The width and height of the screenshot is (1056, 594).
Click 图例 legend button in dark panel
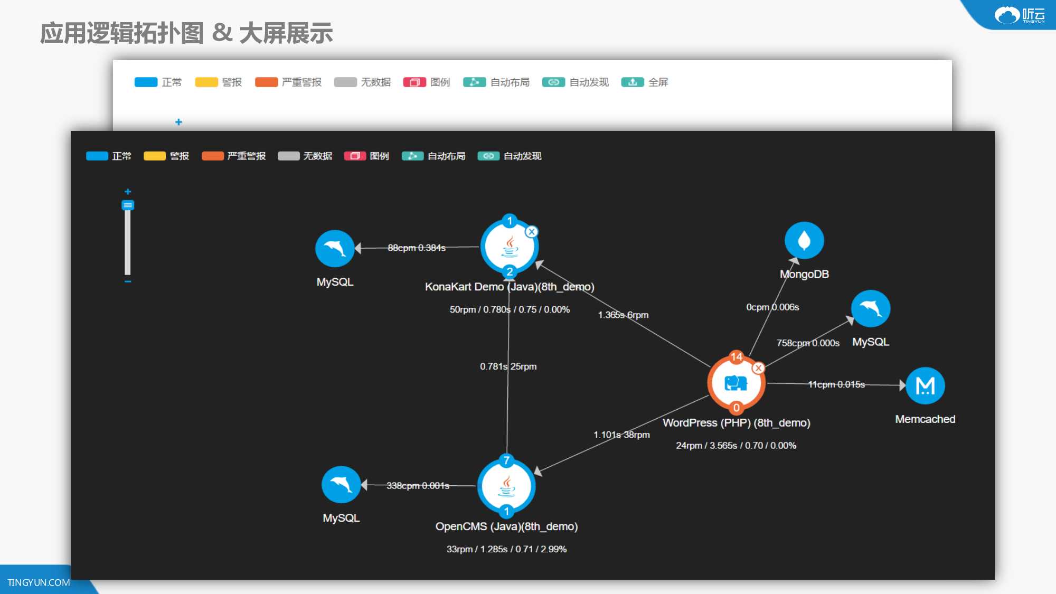pos(366,156)
